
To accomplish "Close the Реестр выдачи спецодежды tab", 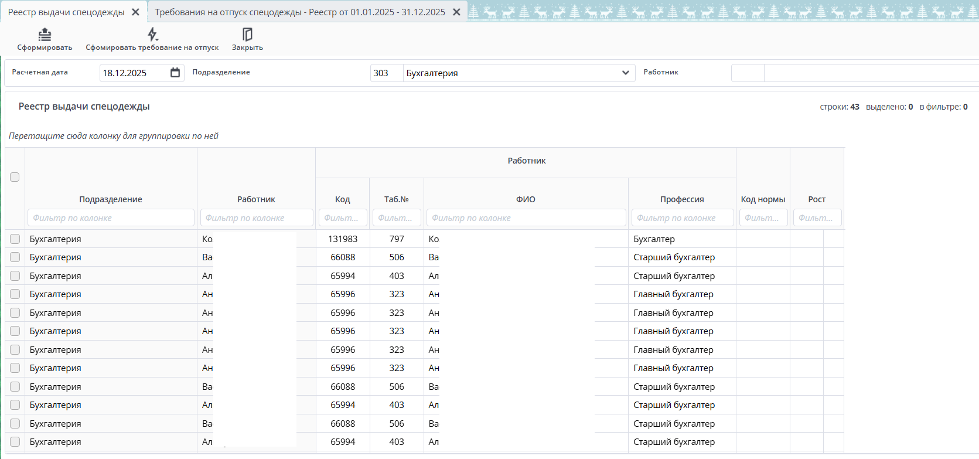I will (135, 12).
